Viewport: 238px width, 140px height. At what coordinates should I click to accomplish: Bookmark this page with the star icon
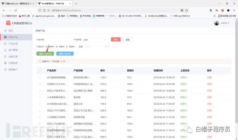point(187,10)
